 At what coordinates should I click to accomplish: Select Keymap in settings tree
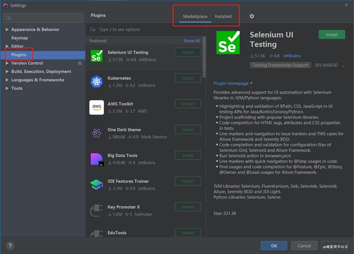[19, 38]
